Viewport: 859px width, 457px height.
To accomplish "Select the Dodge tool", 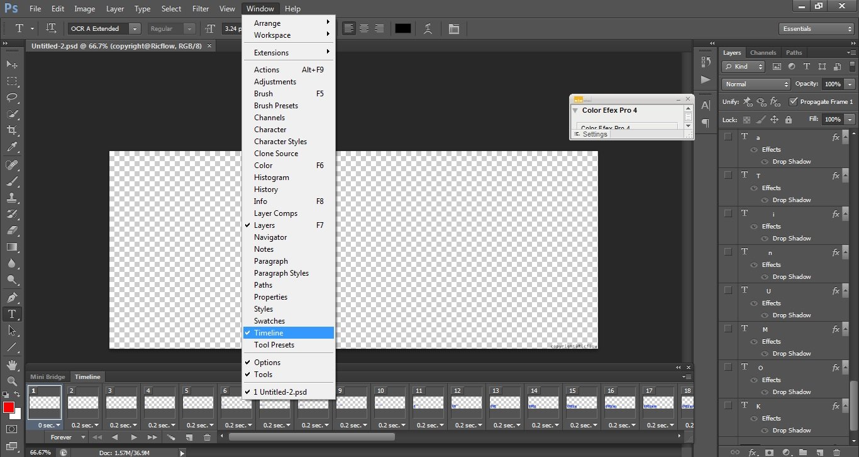I will tap(12, 279).
